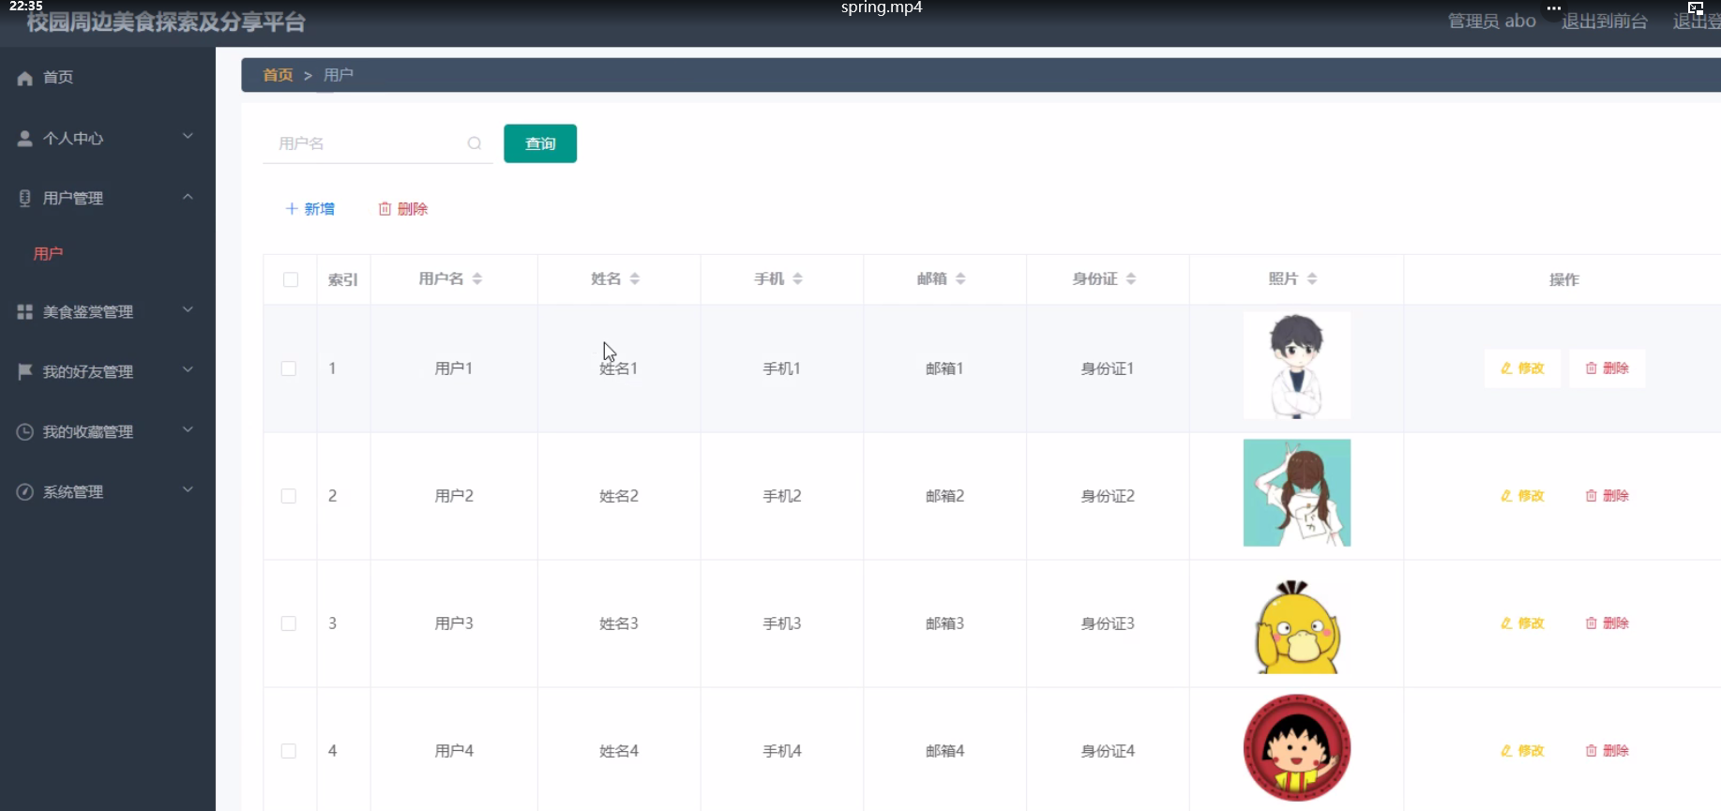1721x811 pixels.
Task: Click the flag icon beside 我的好友管理
Action: click(x=25, y=371)
